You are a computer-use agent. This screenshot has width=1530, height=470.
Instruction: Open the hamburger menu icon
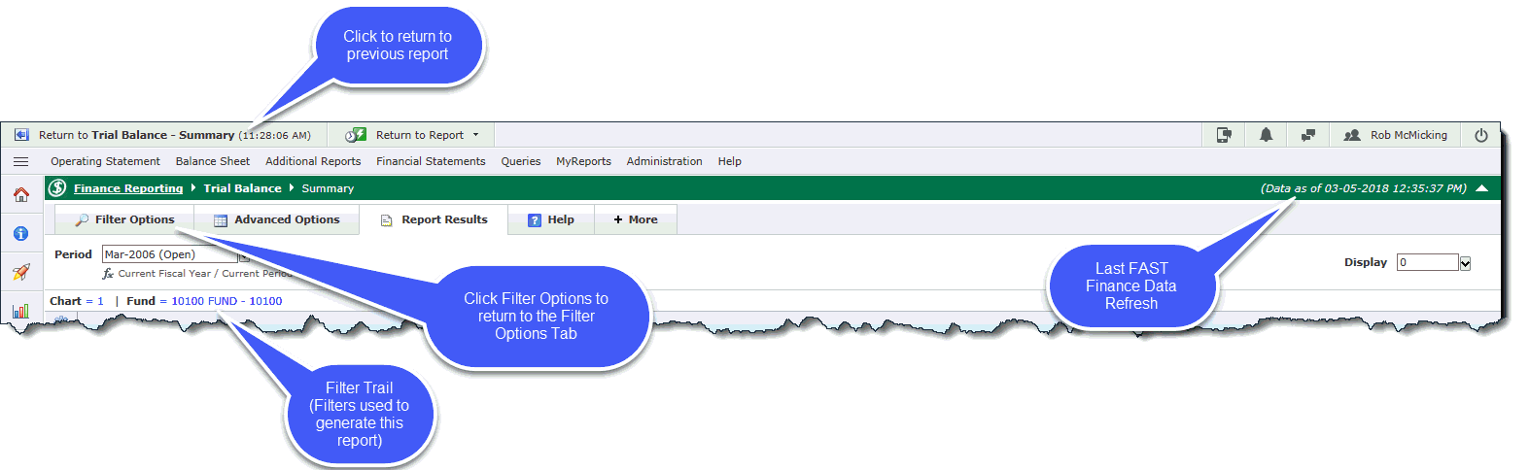pyautogui.click(x=20, y=161)
